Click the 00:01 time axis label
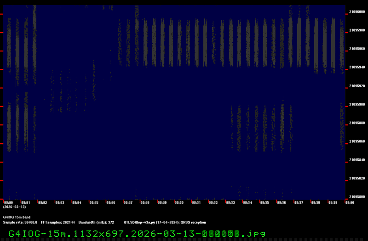Viewport: 368px width, 241px height. pyautogui.click(x=26, y=202)
